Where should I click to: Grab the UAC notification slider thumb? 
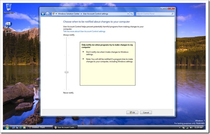click(x=67, y=72)
